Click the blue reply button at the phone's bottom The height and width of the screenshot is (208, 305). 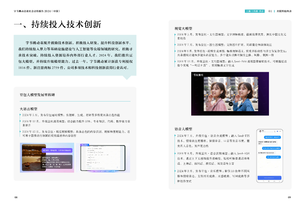click(270, 178)
